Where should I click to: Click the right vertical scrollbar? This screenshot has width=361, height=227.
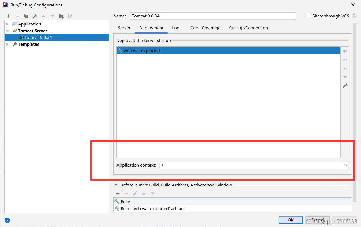coord(355,113)
